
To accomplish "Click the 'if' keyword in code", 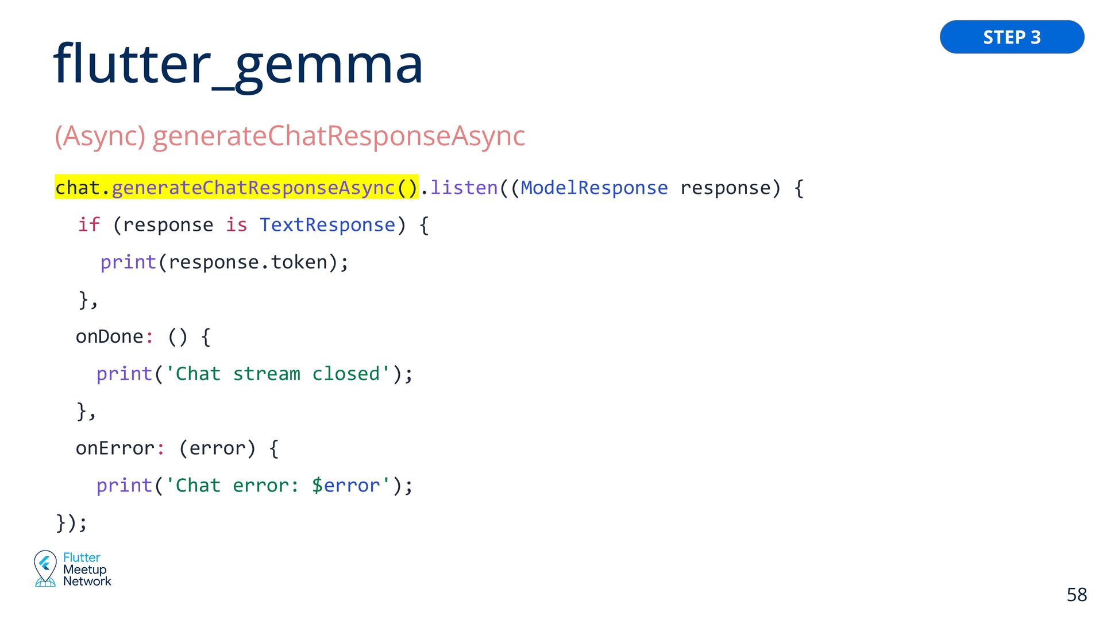I will tap(89, 224).
